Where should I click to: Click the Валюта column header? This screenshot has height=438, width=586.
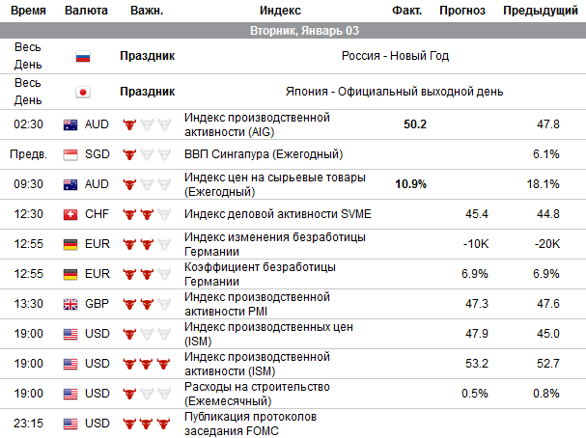[x=85, y=12]
